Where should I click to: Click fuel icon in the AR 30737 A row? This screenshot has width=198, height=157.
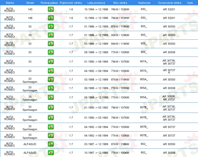51,71
